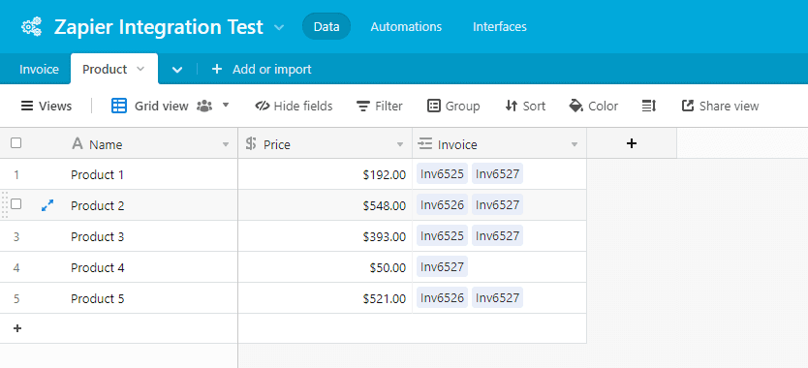Switch to the Interfaces tab

500,26
